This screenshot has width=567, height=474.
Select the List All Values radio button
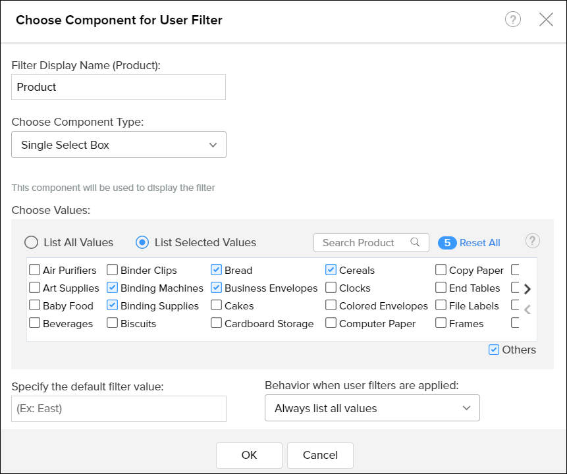pyautogui.click(x=31, y=242)
